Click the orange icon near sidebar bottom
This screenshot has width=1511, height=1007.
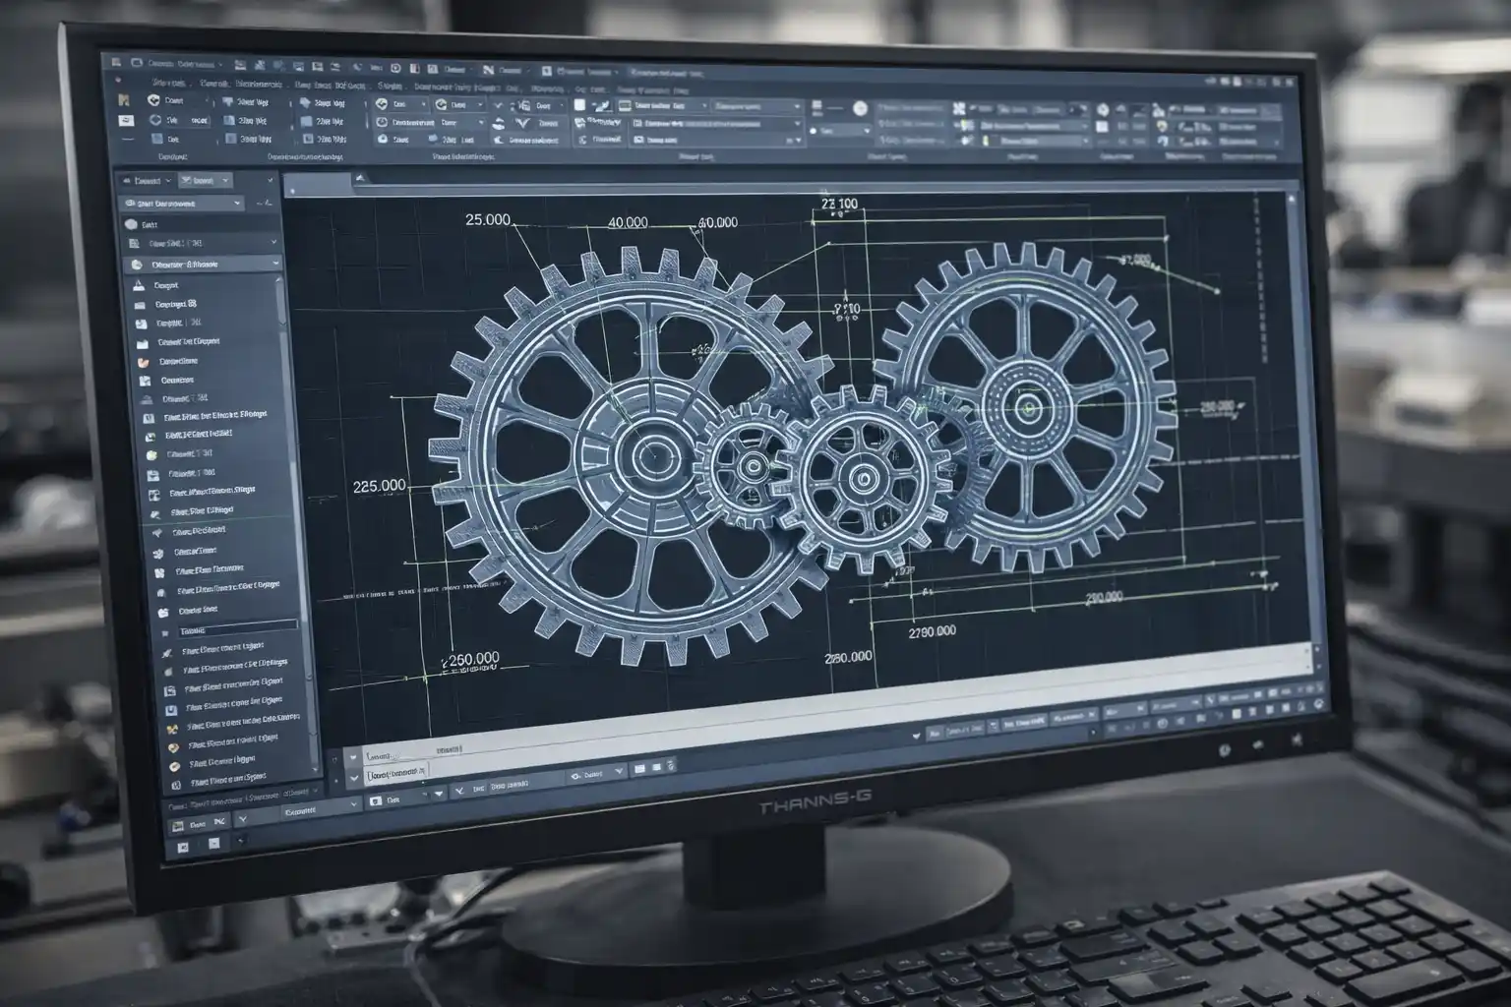173,729
